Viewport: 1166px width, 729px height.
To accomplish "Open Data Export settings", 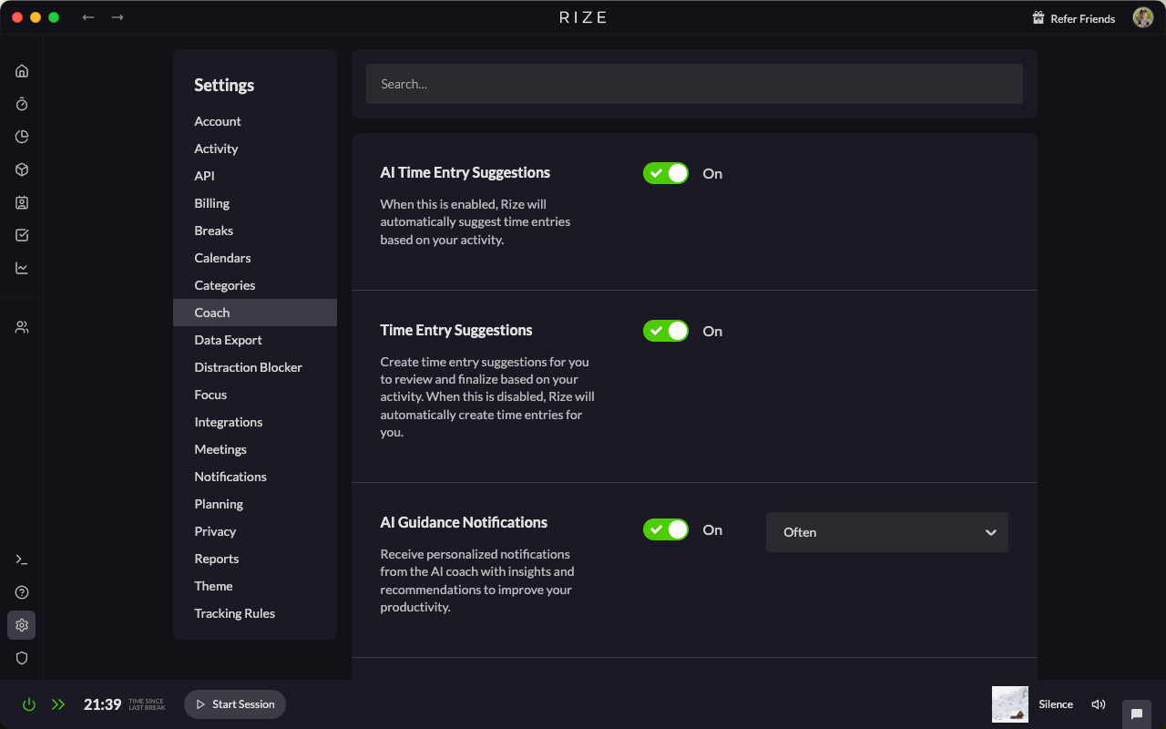I will 255,340.
